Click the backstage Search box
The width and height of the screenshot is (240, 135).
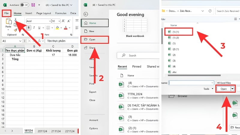[138, 55]
